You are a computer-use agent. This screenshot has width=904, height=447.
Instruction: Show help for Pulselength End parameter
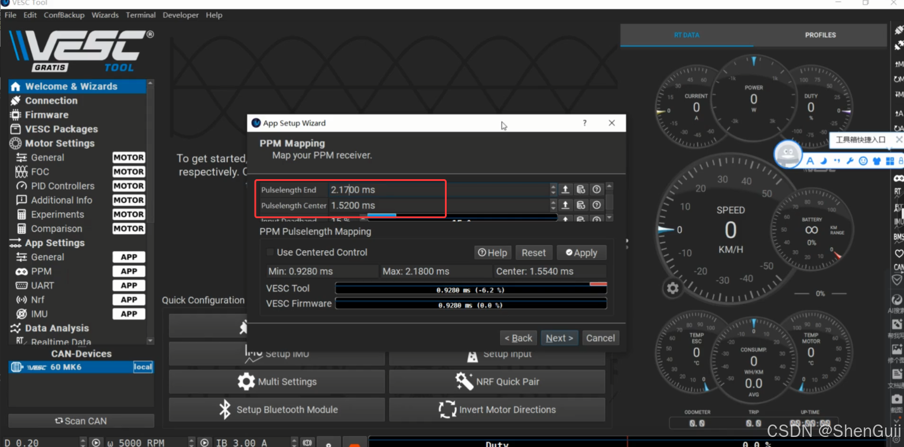point(596,189)
